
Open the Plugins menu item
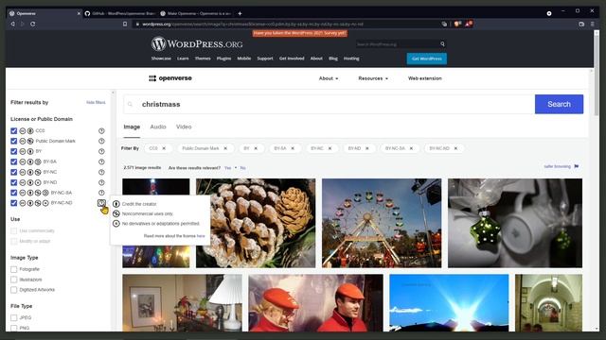(223, 59)
